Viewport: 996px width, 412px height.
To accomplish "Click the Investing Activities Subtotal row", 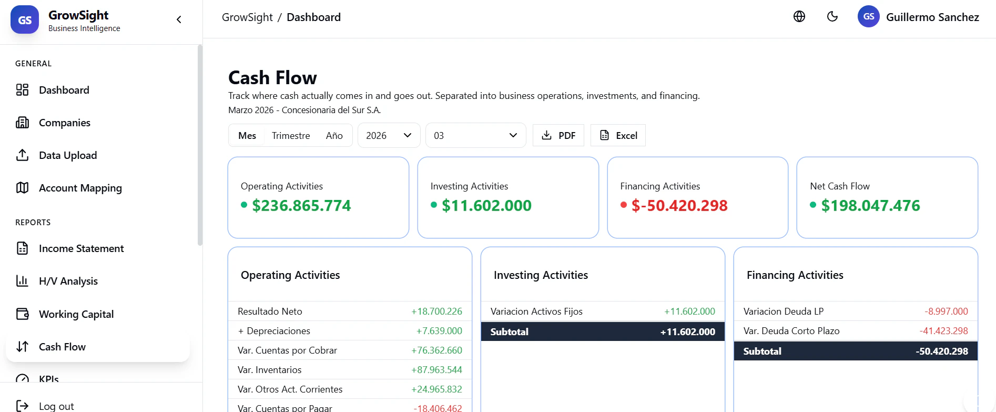I will tap(603, 331).
